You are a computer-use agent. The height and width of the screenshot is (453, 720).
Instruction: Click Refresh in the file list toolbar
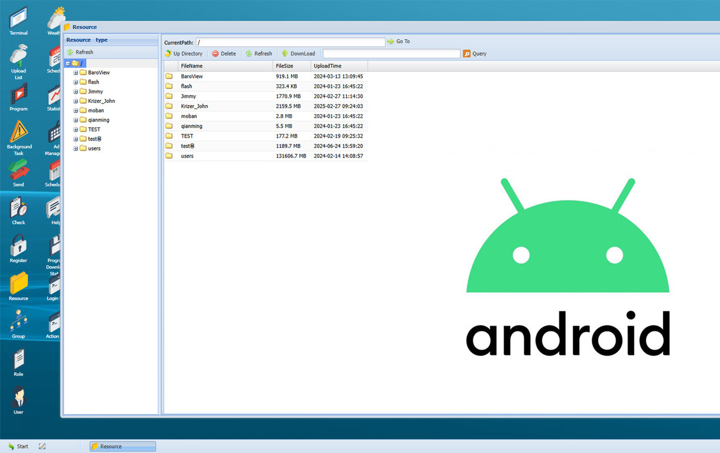pos(259,53)
